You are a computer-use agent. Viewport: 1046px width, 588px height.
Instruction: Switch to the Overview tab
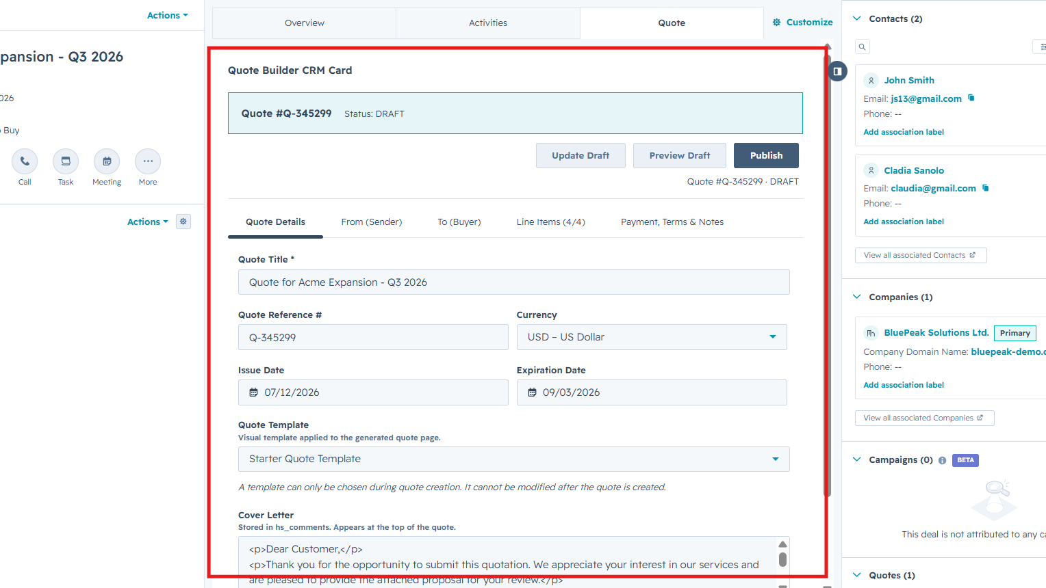pos(305,23)
